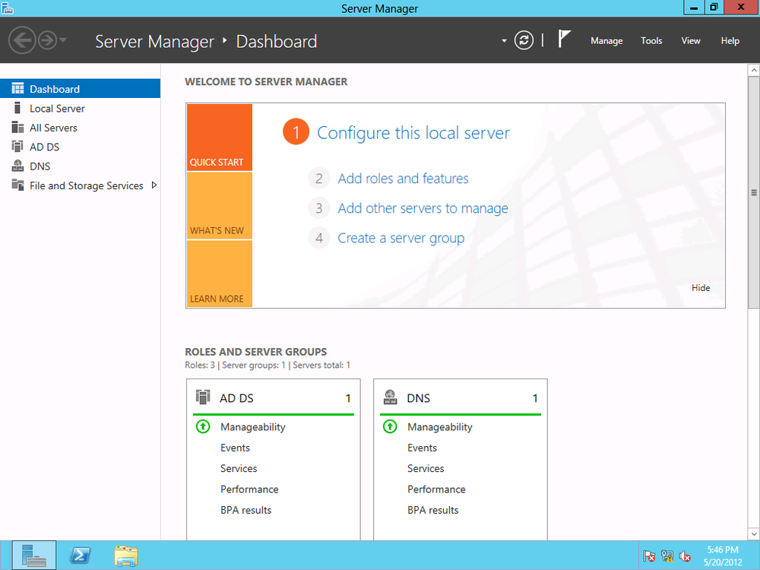Viewport: 760px width, 570px height.
Task: Click the DNS tile role icon
Action: [x=390, y=397]
